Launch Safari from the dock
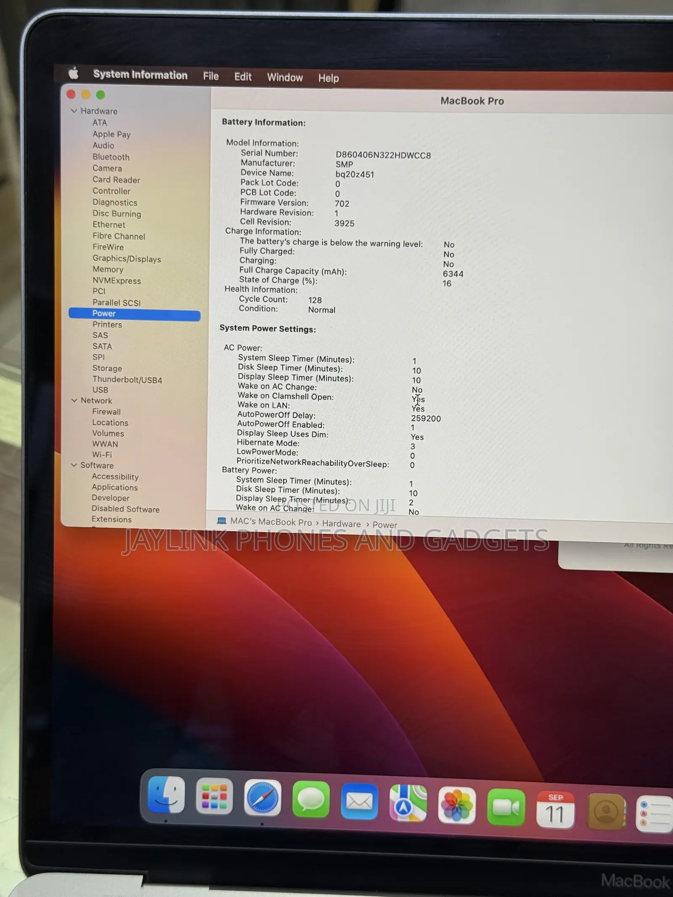This screenshot has height=897, width=673. click(262, 798)
